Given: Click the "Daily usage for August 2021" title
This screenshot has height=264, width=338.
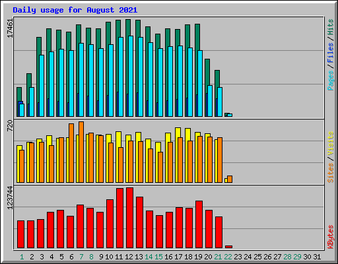Looking at the screenshot, I should tap(75, 10).
